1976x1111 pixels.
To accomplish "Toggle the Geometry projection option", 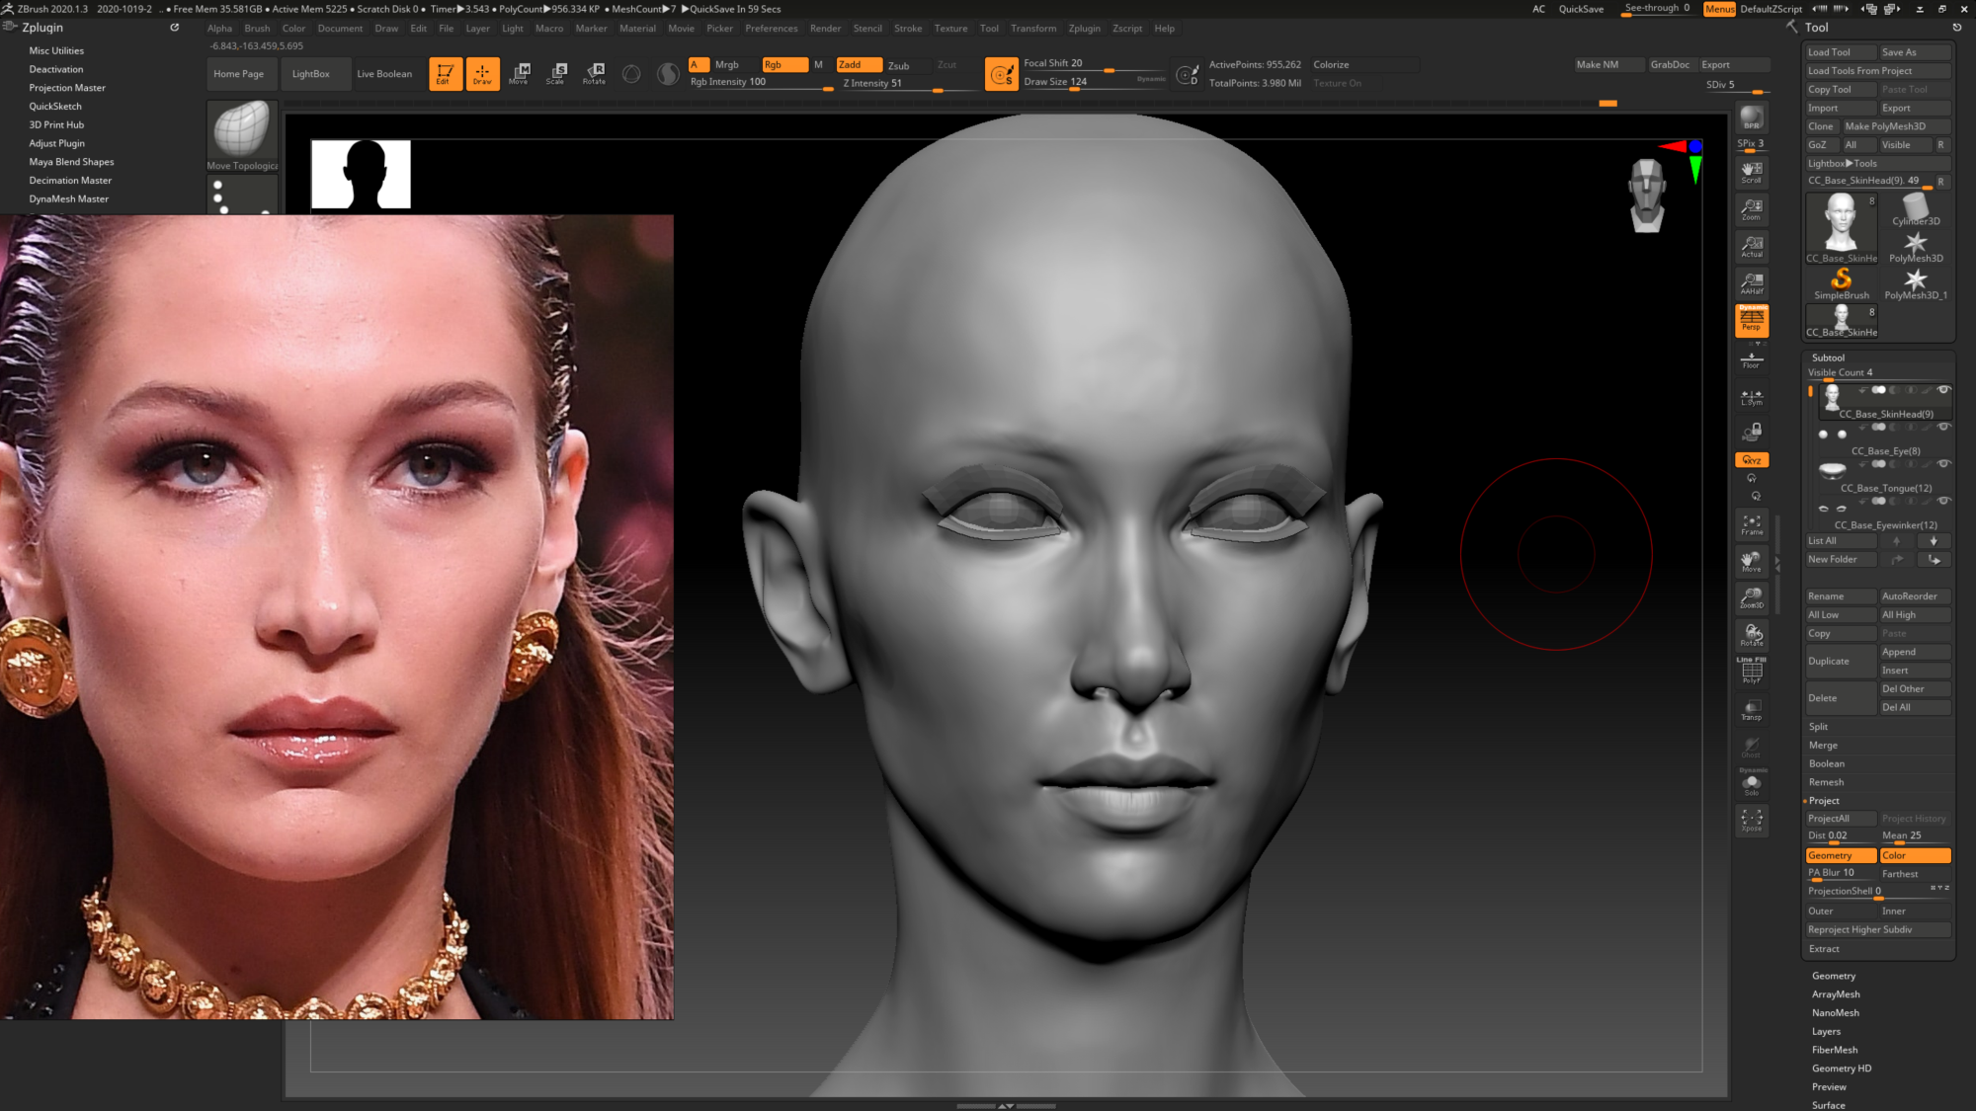I will pyautogui.click(x=1840, y=855).
